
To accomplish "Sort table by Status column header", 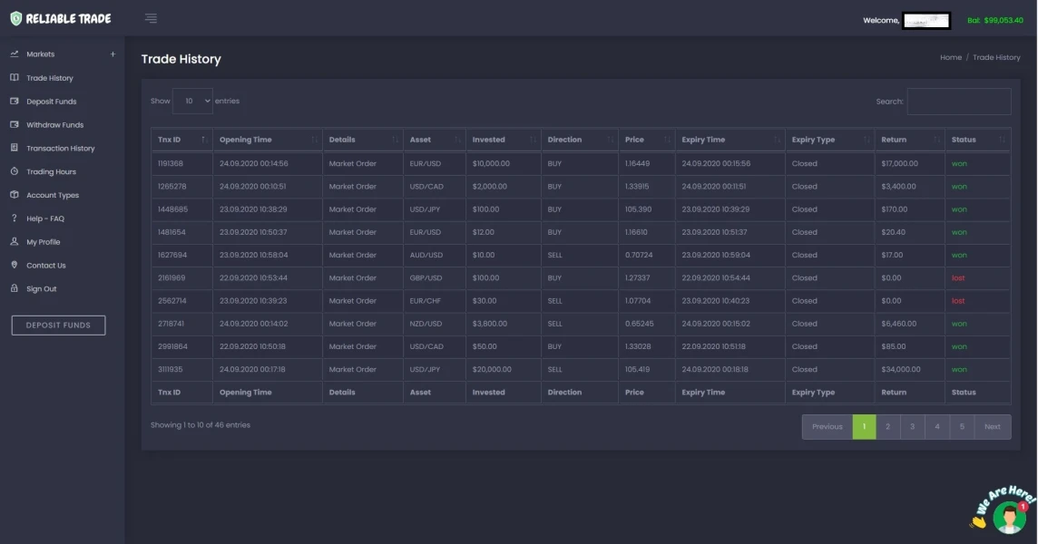I will (976, 140).
